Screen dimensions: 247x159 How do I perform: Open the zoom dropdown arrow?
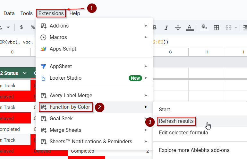8,27
